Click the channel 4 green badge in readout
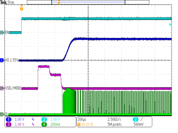Viewport: 178px width, 133px height. tap(44, 124)
